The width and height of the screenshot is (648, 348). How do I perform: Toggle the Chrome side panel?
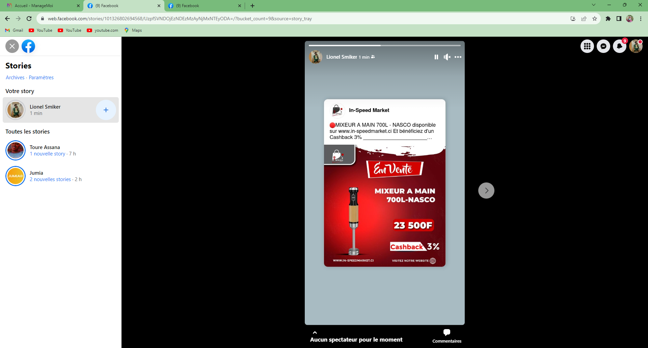coord(619,19)
